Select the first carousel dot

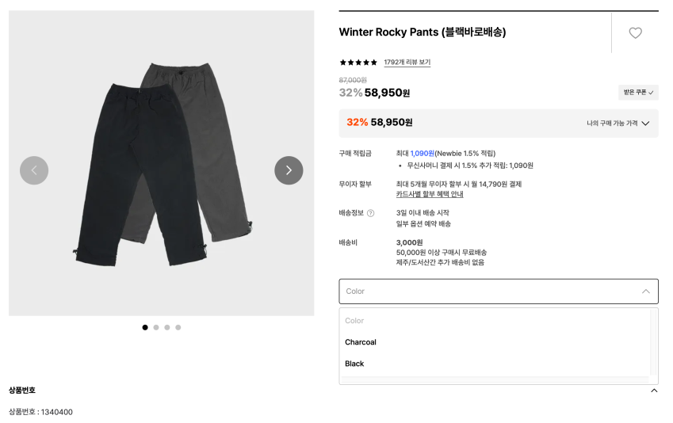point(145,327)
